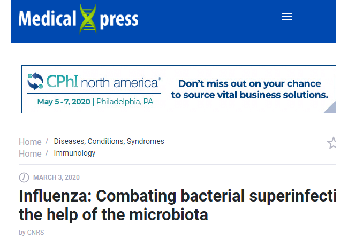Open the hamburger menu icon
The height and width of the screenshot is (247, 348).
[x=287, y=17]
